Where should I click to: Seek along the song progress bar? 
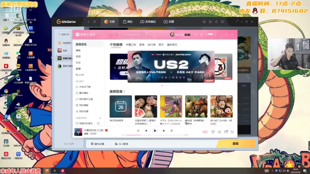click(155, 135)
